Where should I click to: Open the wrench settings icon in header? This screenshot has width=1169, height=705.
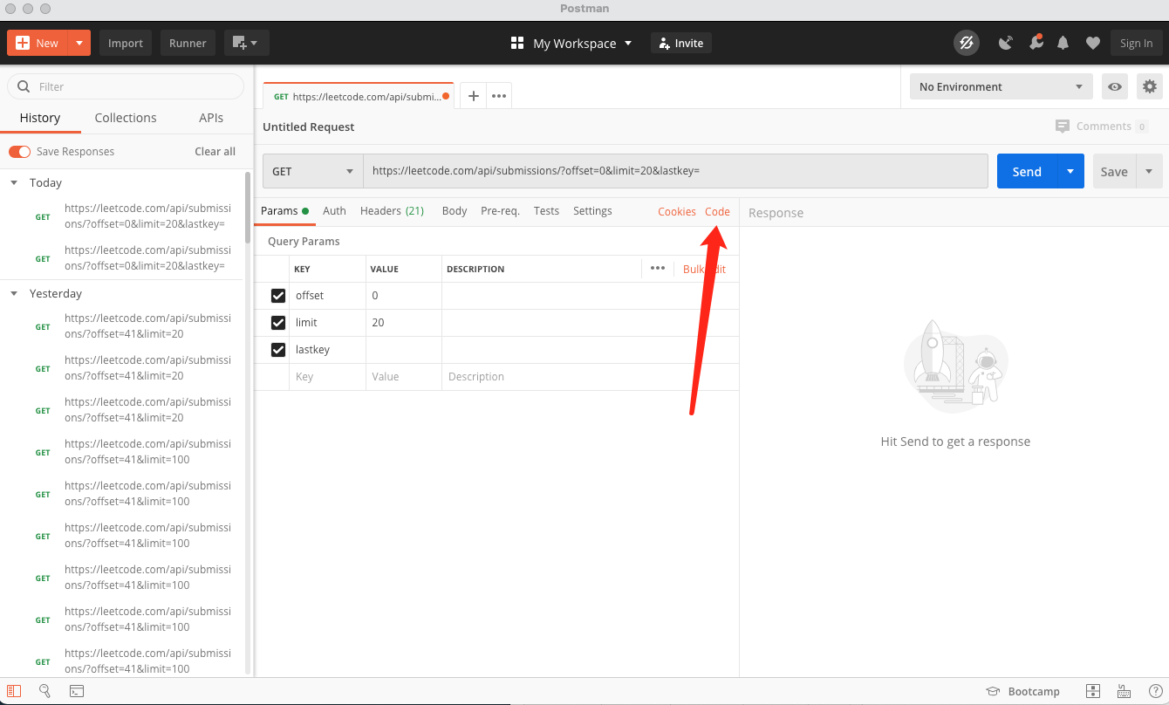pyautogui.click(x=1036, y=42)
